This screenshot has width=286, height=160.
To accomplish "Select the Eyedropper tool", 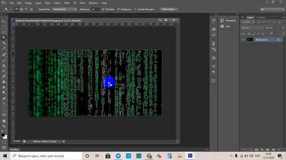I will [x=4, y=49].
